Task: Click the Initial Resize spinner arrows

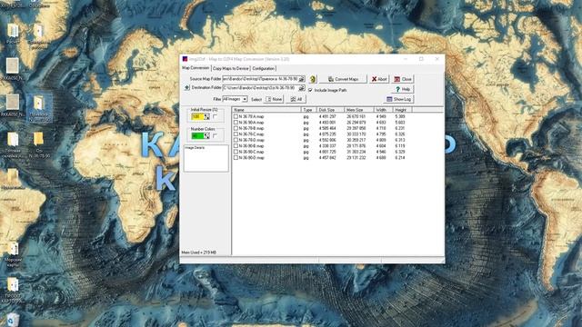Action: (206, 117)
